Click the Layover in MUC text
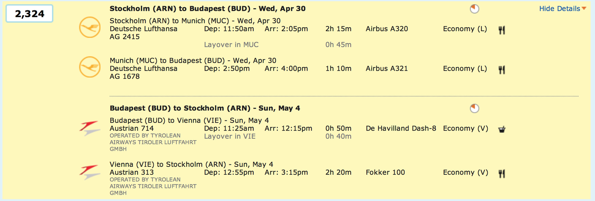 [x=231, y=45]
